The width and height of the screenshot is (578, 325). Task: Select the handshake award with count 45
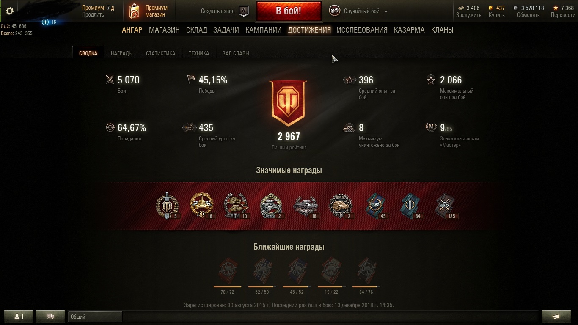tap(376, 206)
